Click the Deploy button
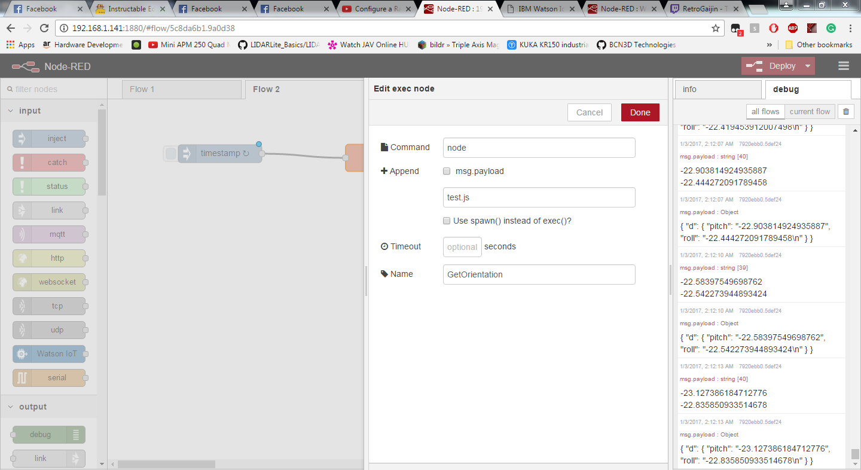This screenshot has height=470, width=861. 772,66
